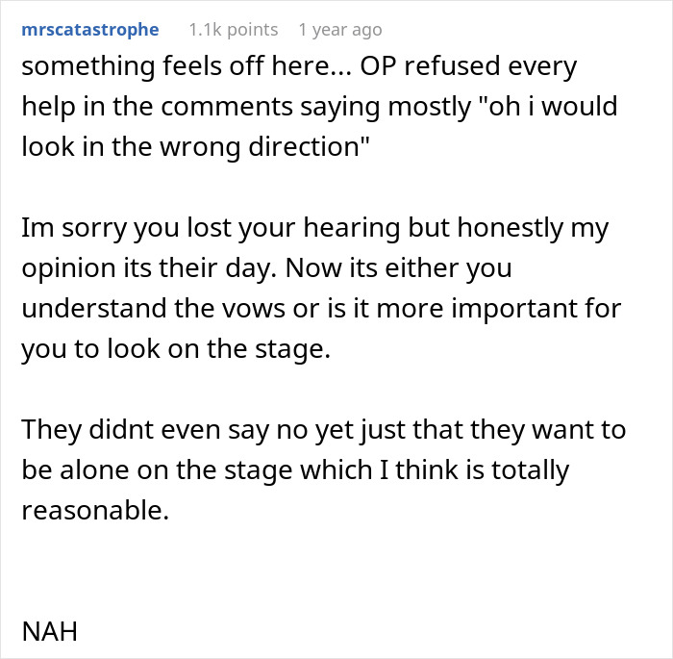Click the line 'understand the vows or is it more important for'
This screenshot has height=659, width=673.
[x=321, y=308]
